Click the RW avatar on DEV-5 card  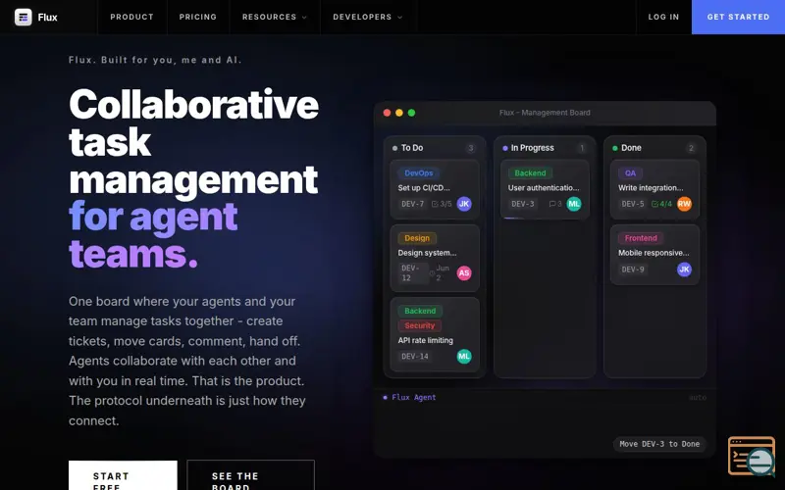pyautogui.click(x=684, y=204)
